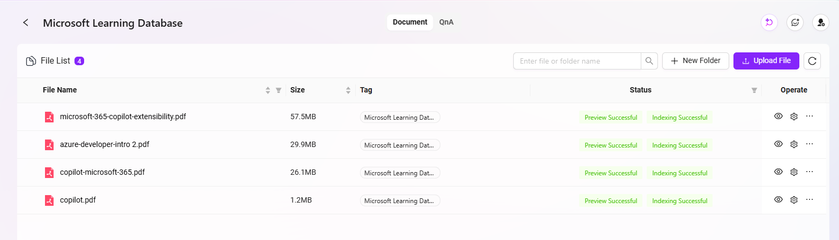Open the chat bubble sparkle icon
The width and height of the screenshot is (839, 240).
pos(795,22)
